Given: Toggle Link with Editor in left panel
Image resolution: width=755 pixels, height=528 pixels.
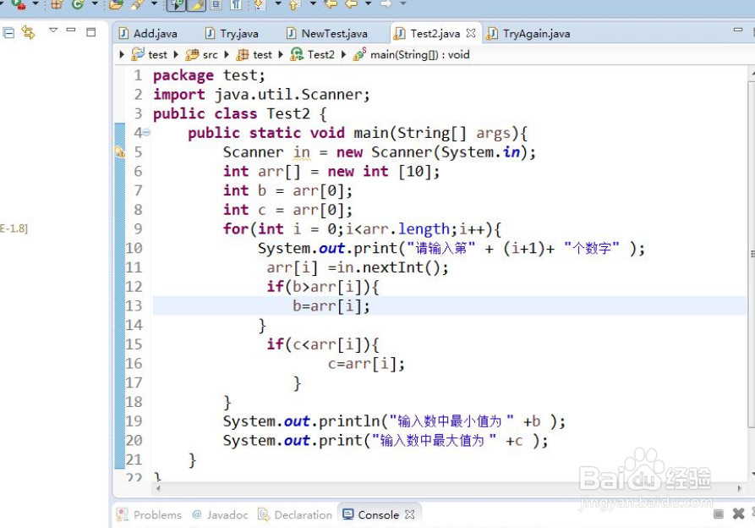Looking at the screenshot, I should 29,32.
